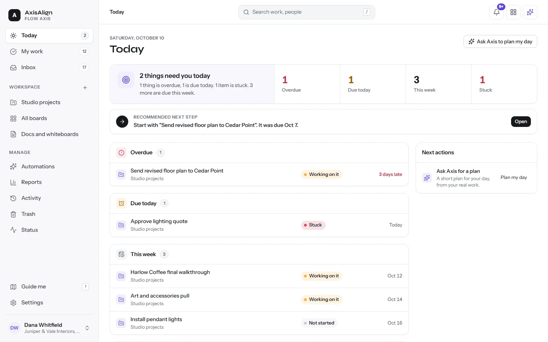Click the Open button for recommended step
The image size is (548, 342).
[x=521, y=122]
